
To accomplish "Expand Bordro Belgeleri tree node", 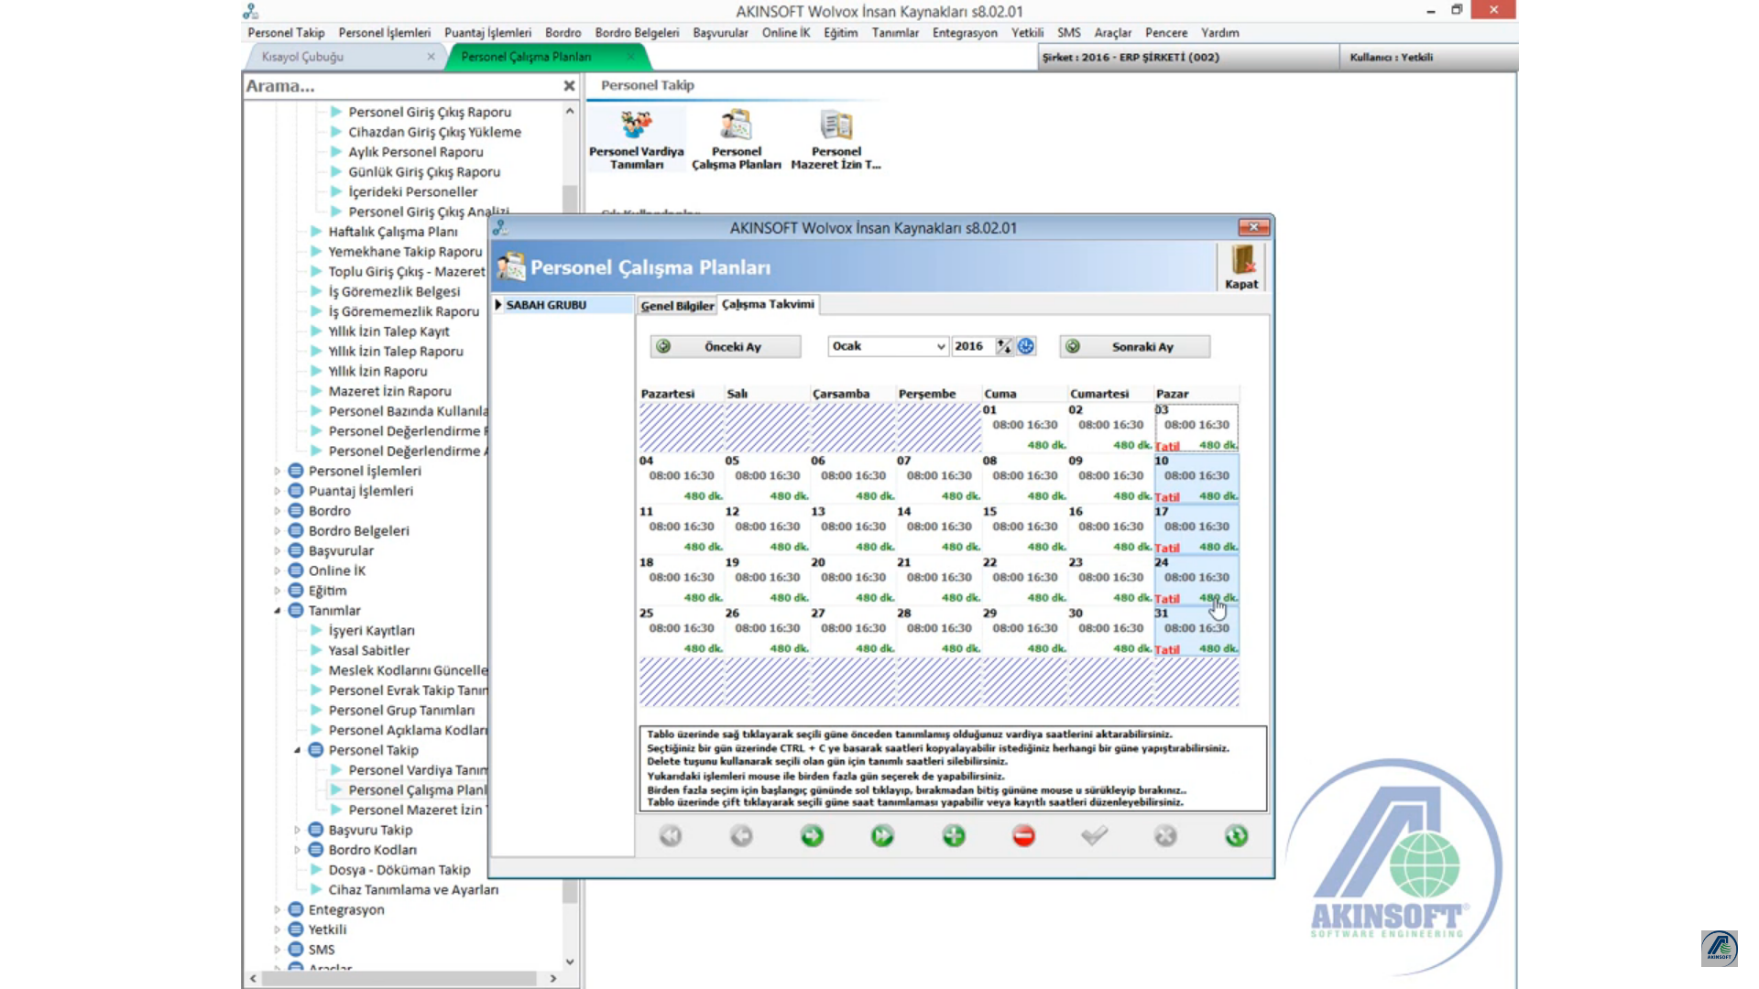I will point(277,531).
